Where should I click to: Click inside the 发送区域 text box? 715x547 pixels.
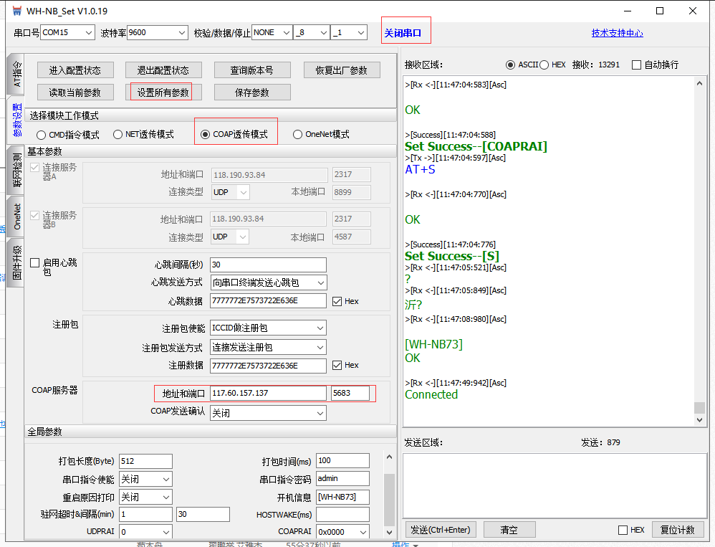(555, 485)
